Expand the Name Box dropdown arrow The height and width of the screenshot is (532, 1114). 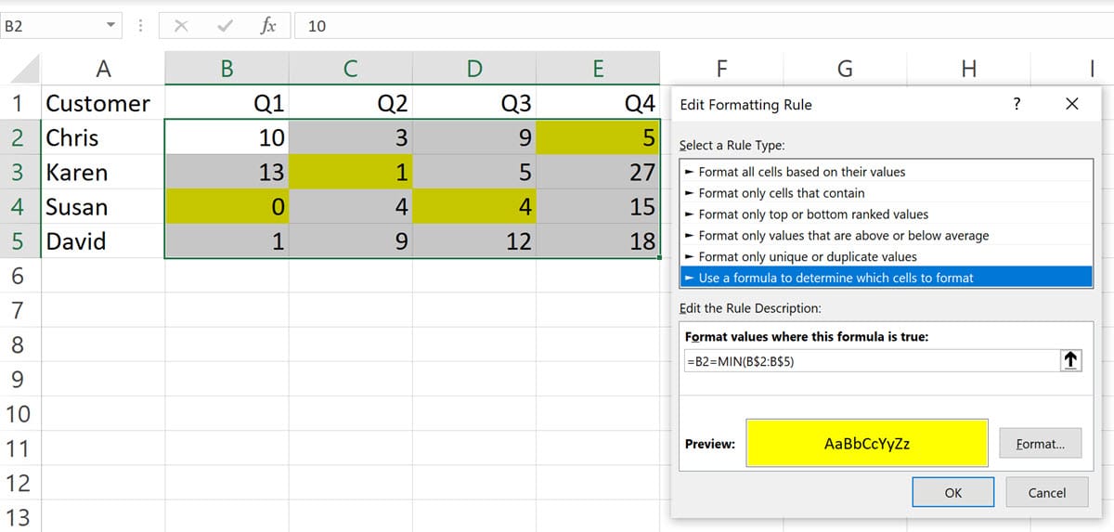tap(111, 26)
